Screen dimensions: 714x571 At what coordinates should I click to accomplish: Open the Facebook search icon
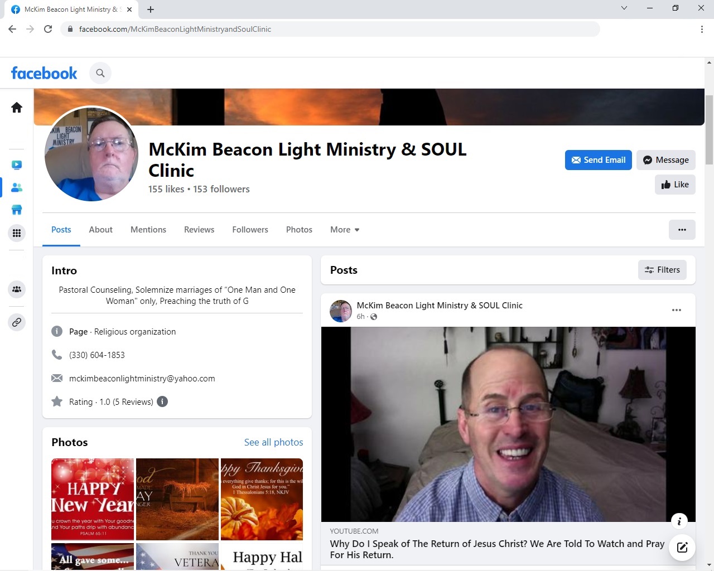pos(100,73)
